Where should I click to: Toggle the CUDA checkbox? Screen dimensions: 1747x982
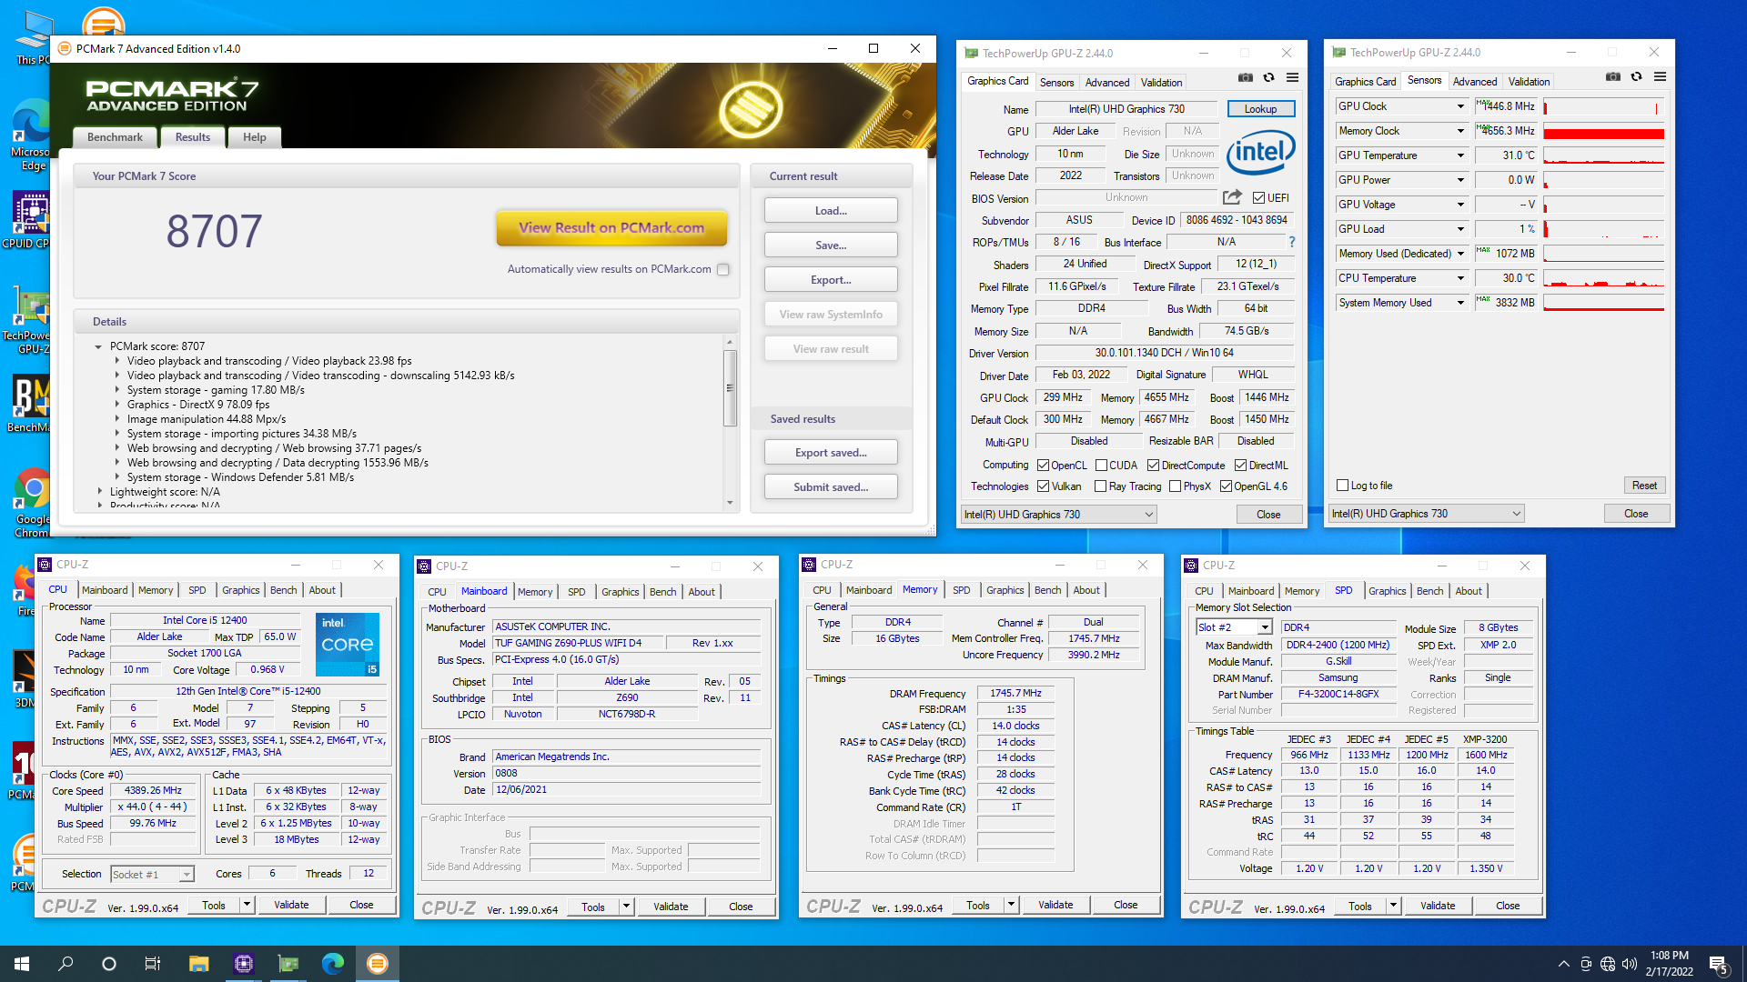tap(1101, 465)
